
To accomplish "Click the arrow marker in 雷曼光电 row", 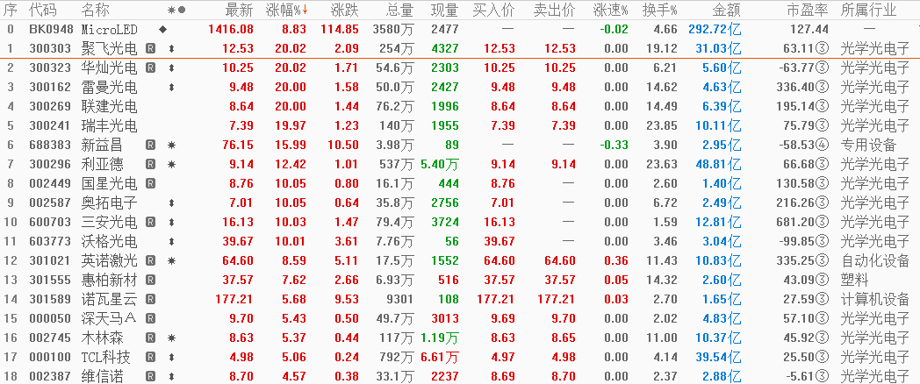I will [x=171, y=88].
